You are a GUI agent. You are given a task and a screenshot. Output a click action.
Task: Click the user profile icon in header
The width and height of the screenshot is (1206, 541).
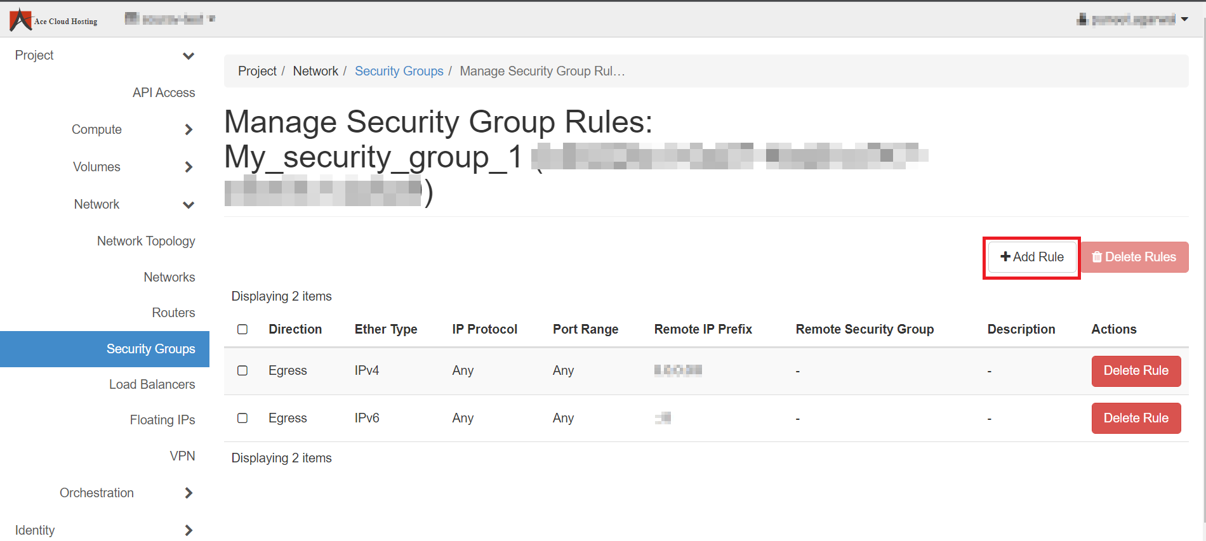coord(1082,20)
